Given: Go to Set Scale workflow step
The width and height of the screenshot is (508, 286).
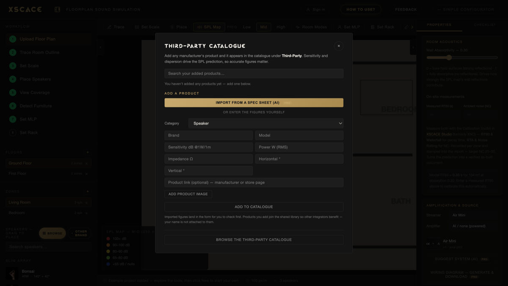Looking at the screenshot, I should [48, 66].
